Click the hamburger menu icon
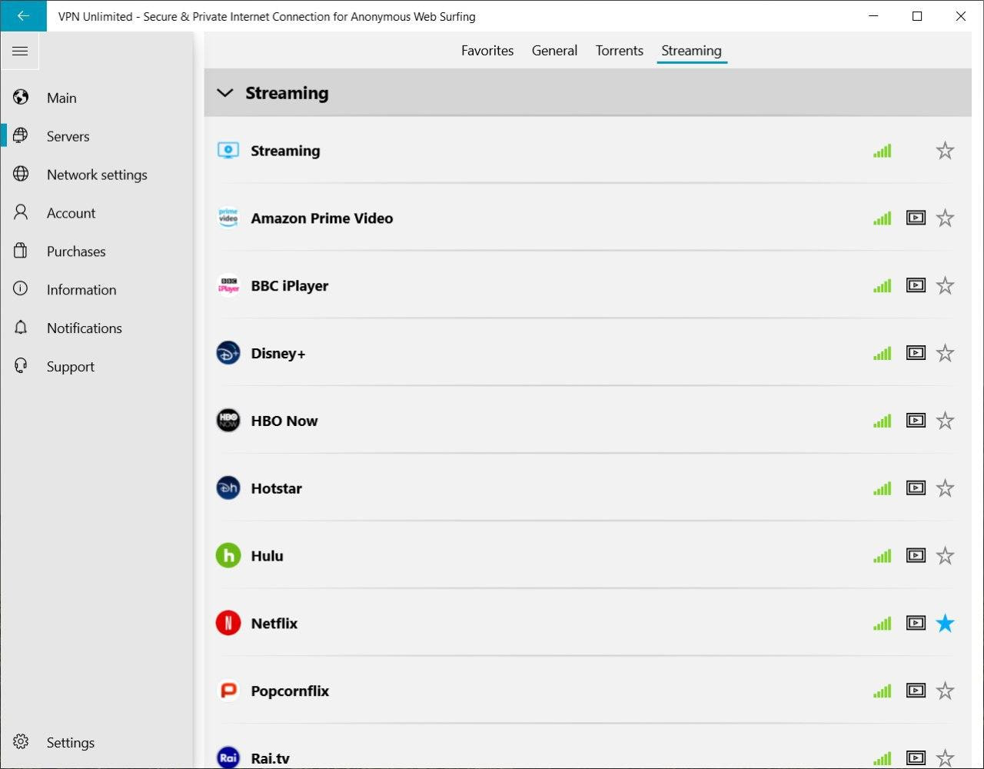This screenshot has height=769, width=984. 20,52
